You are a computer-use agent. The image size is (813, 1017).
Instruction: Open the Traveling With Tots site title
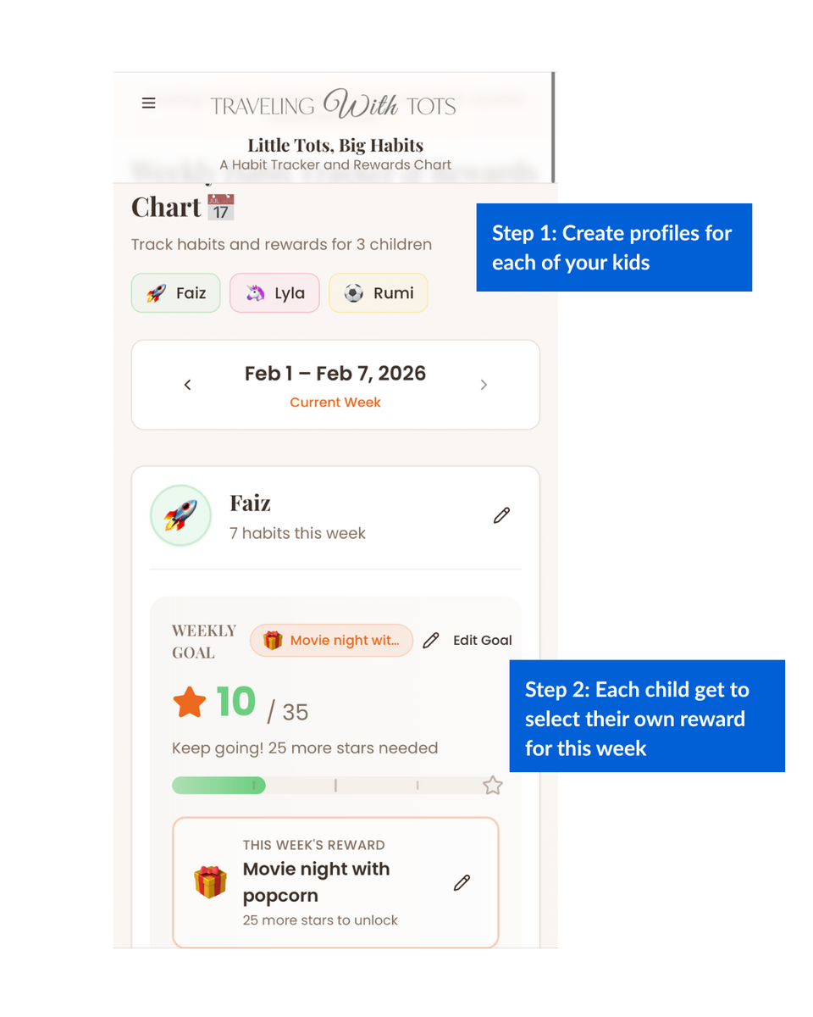(334, 103)
